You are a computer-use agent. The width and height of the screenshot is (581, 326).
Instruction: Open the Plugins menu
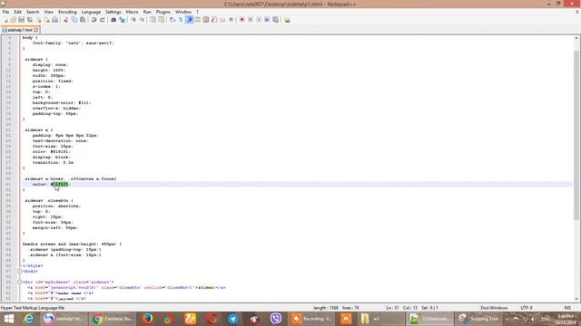tap(163, 12)
